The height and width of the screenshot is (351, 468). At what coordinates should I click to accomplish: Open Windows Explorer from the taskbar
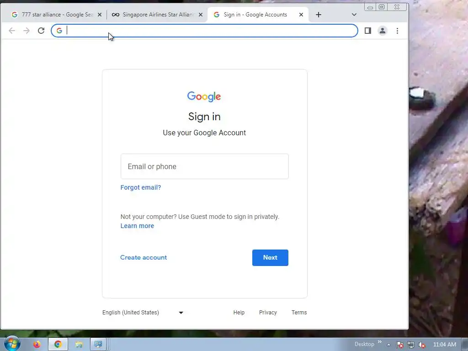pyautogui.click(x=79, y=345)
